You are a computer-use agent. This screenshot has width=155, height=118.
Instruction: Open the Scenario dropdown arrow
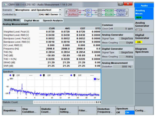pyautogui.click(x=60, y=10)
